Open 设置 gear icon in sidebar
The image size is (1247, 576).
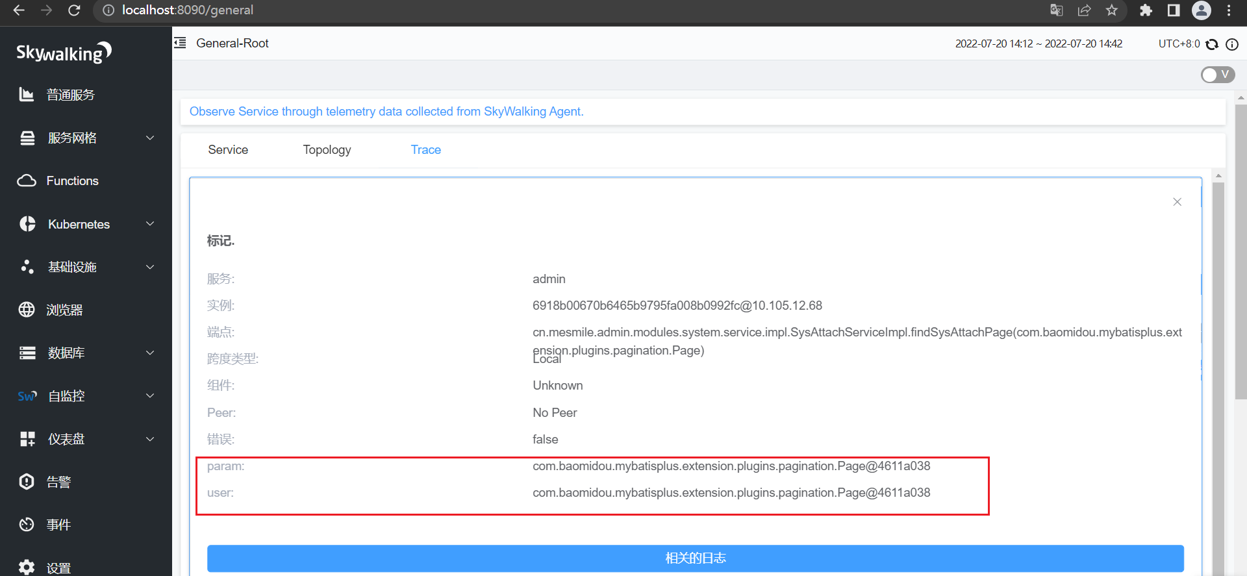[27, 567]
